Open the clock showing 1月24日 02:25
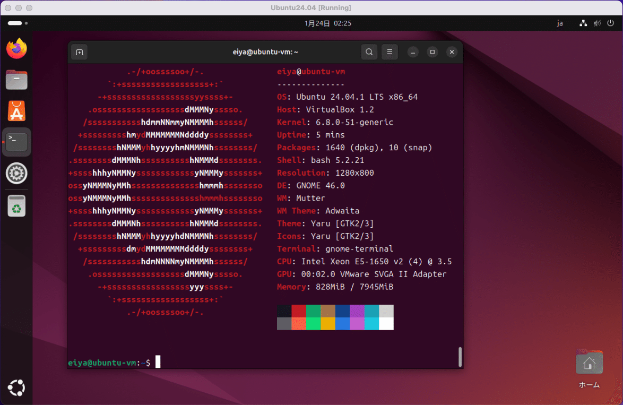Screen dimensions: 623x405 tap(328, 23)
